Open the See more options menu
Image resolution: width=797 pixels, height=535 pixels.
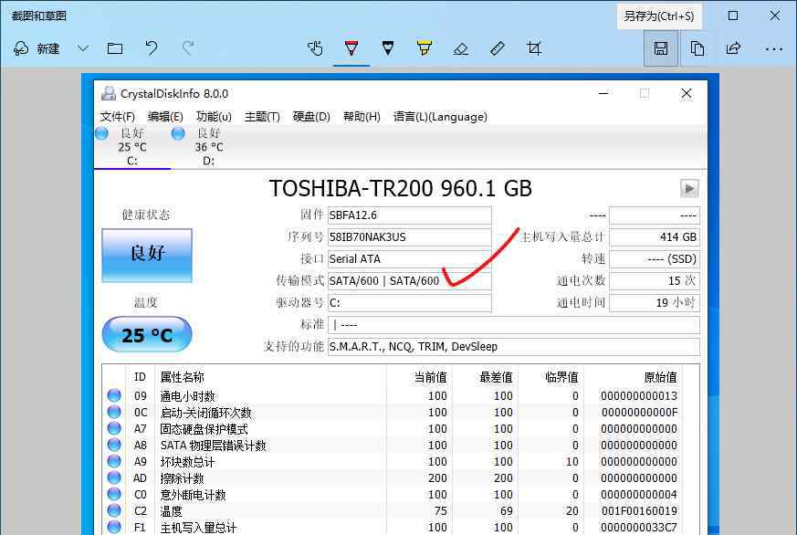tap(773, 48)
